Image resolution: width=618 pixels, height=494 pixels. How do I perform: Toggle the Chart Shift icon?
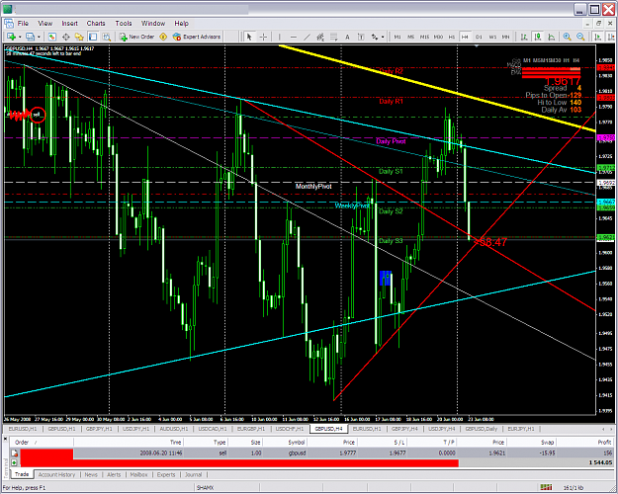click(611, 37)
